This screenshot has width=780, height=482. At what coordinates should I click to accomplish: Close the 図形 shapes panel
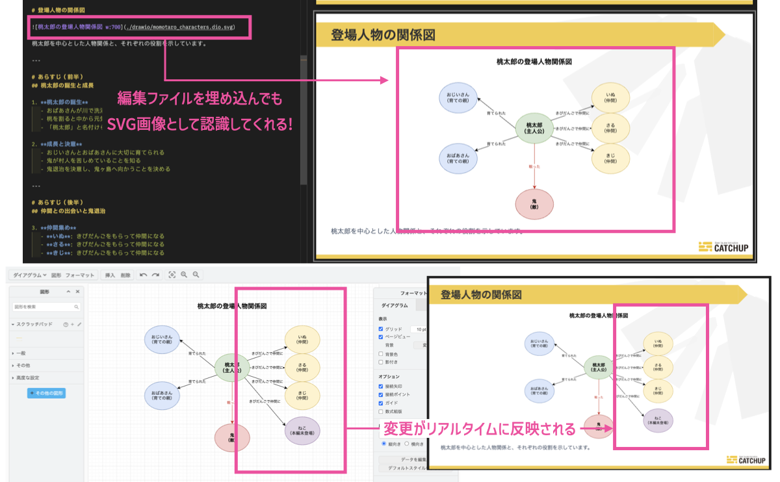(77, 292)
